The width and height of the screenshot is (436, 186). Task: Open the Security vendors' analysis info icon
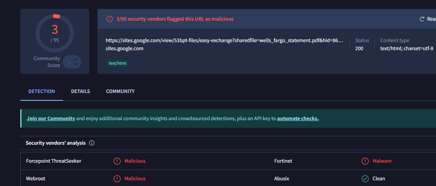92,143
